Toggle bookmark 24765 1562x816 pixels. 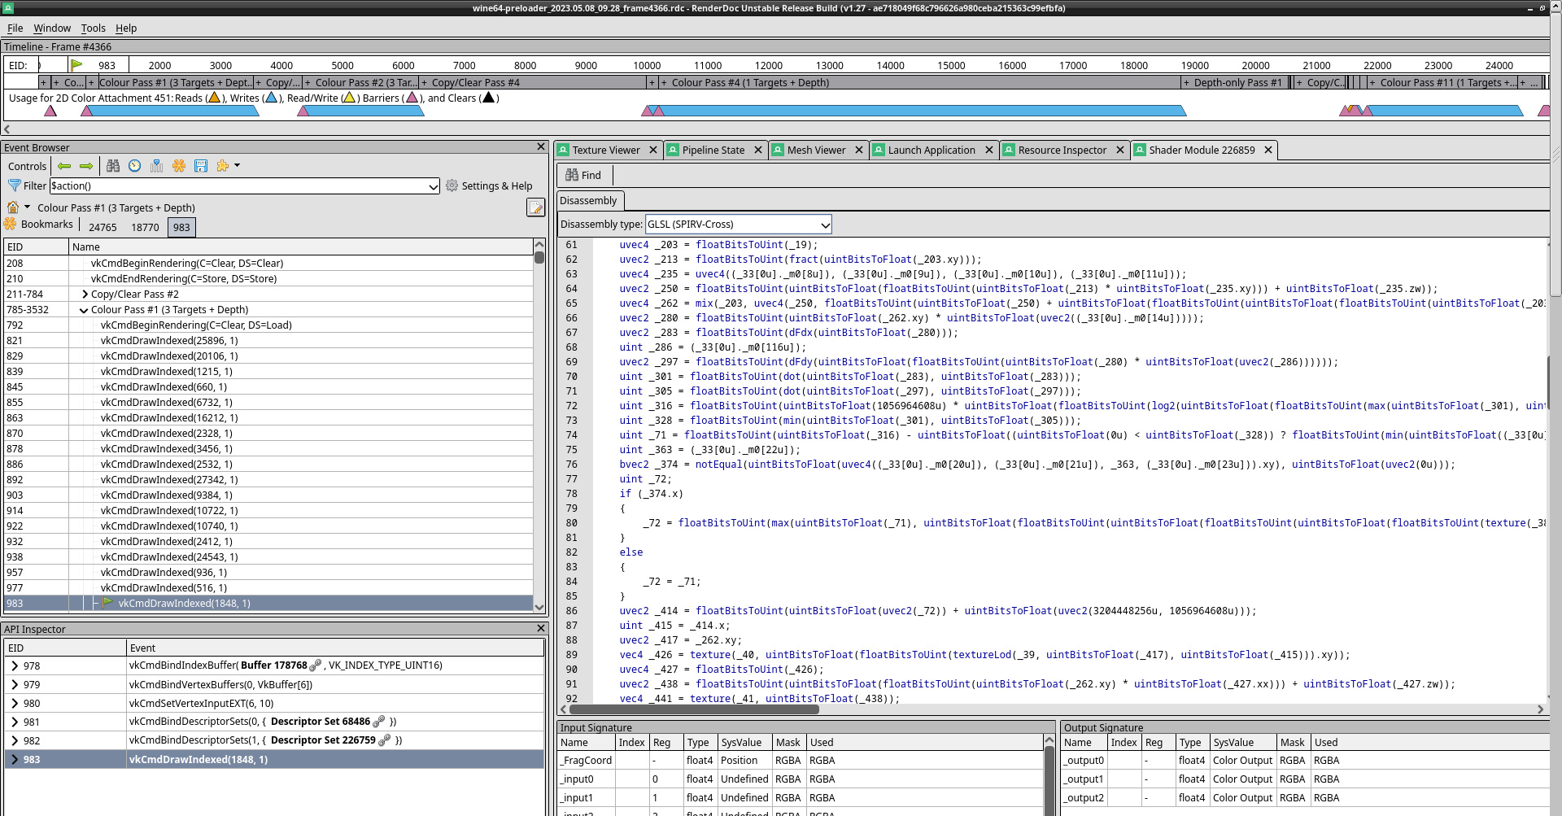(103, 227)
